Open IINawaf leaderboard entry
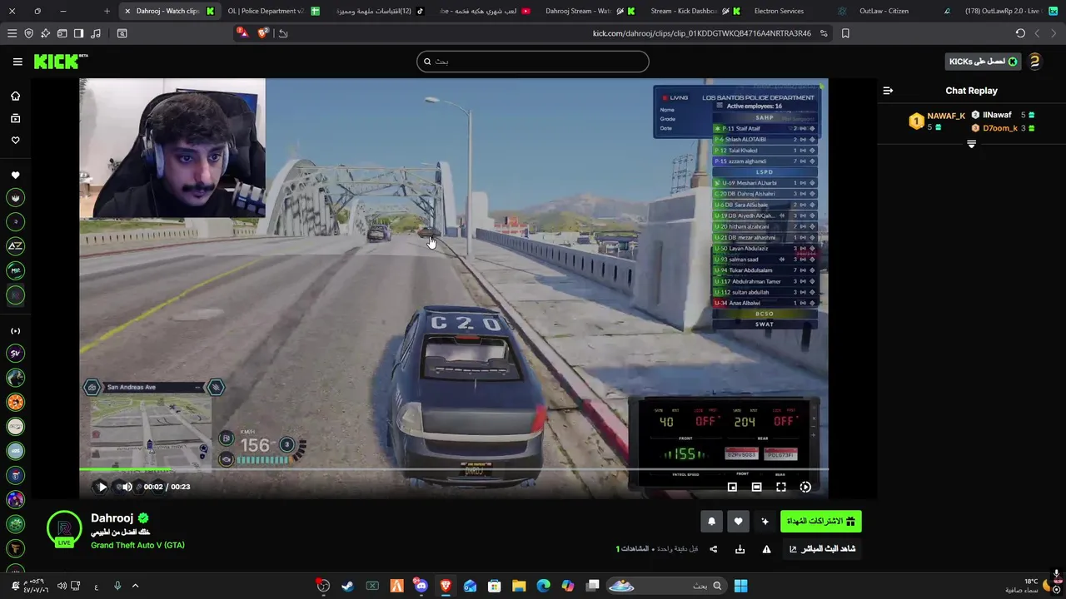The image size is (1066, 599). pos(1003,115)
